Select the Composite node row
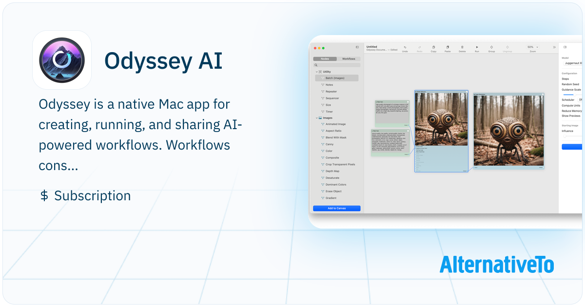The width and height of the screenshot is (585, 307). tap(337, 158)
